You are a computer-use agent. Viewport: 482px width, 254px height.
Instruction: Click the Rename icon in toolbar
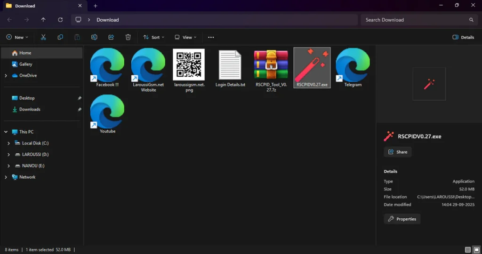(94, 37)
